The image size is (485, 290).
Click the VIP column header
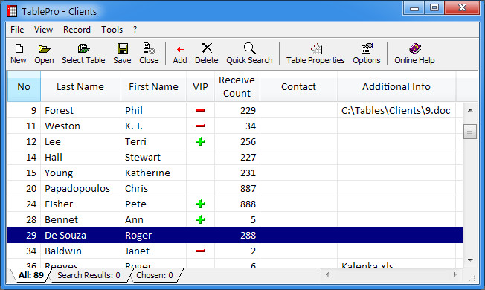click(200, 86)
